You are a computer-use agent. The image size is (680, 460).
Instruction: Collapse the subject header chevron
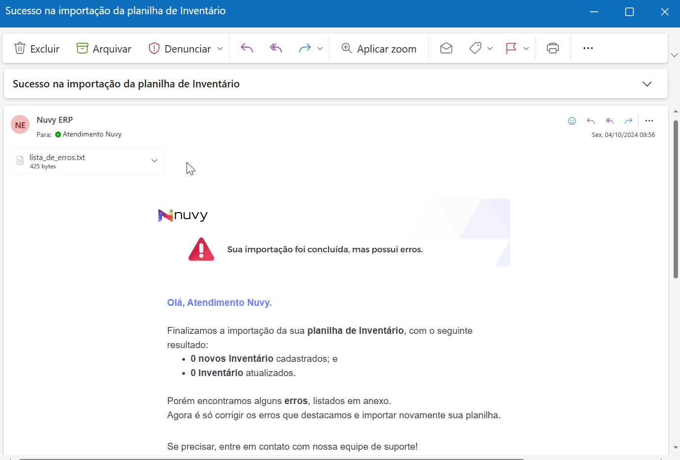tap(647, 84)
